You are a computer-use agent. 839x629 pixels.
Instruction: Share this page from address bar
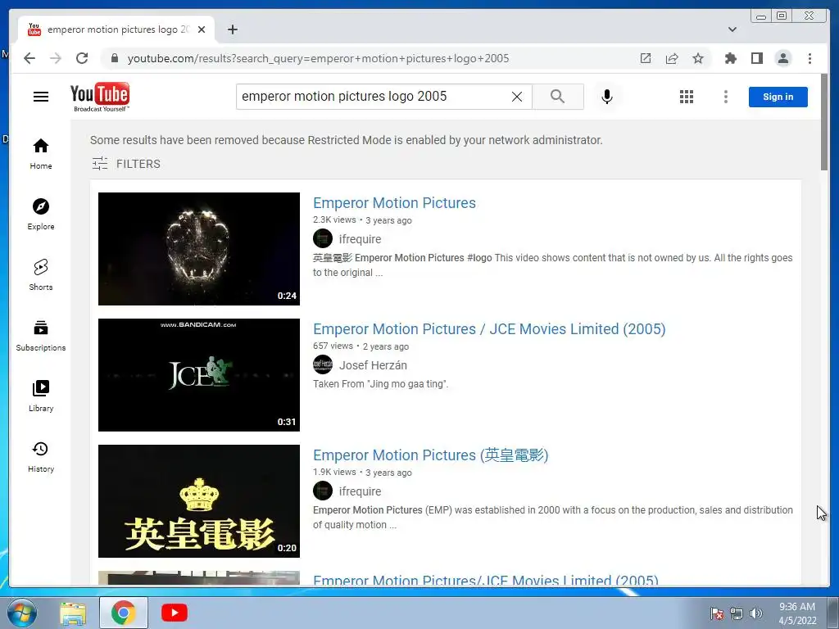[672, 58]
